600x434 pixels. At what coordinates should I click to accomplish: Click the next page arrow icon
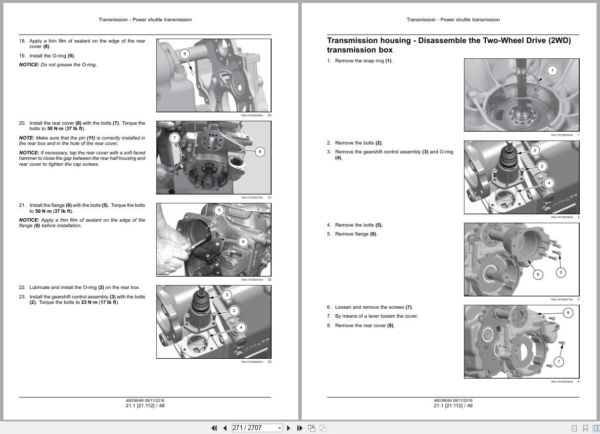[x=289, y=428]
